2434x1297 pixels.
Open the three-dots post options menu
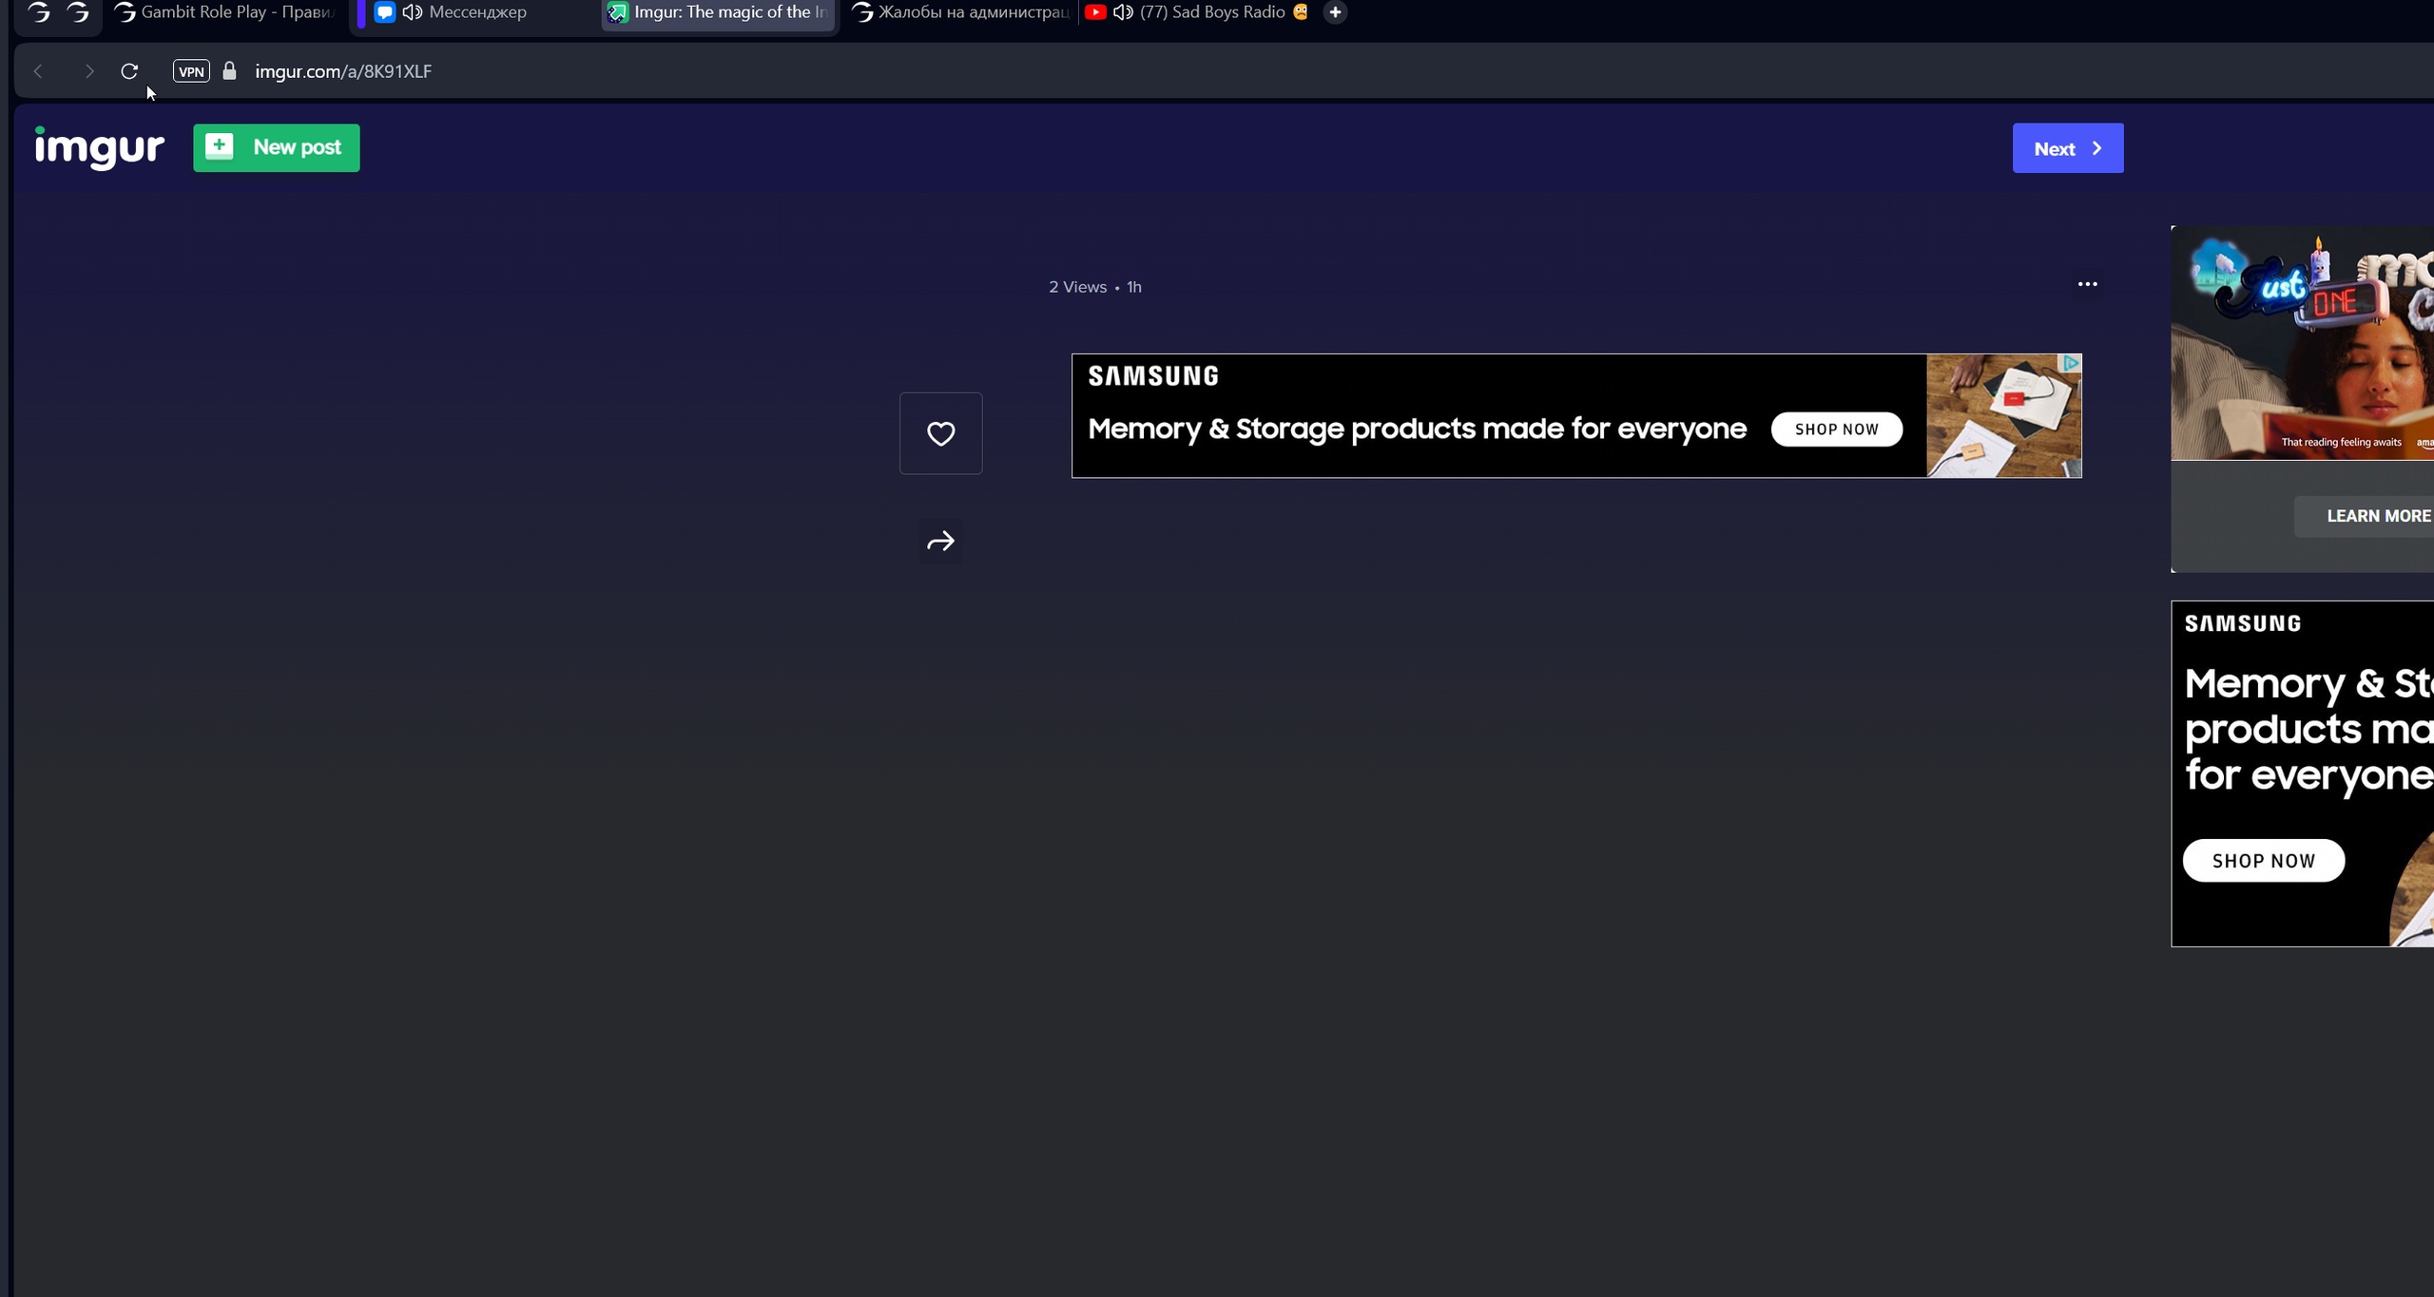[2087, 284]
